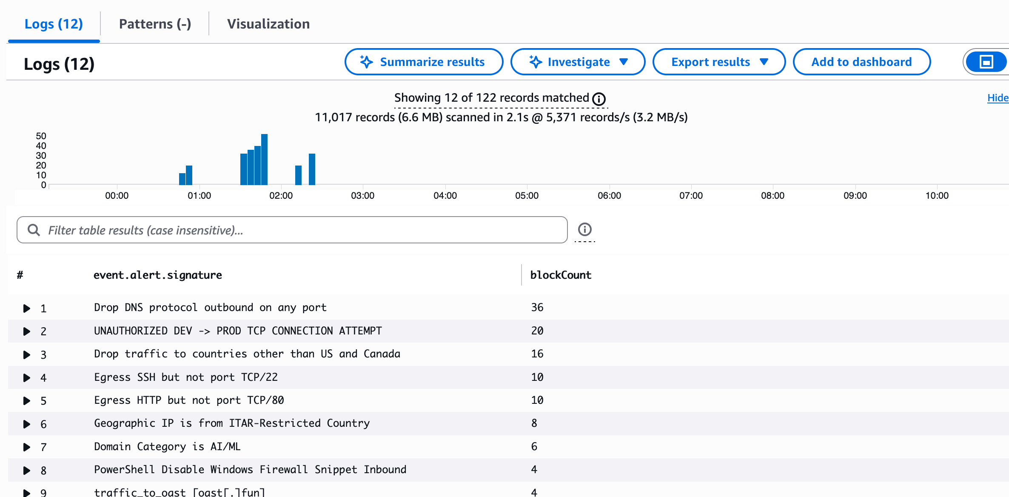Screen dimensions: 1009x497
Task: Click the sparkle icon on Investigate
Action: tap(535, 62)
